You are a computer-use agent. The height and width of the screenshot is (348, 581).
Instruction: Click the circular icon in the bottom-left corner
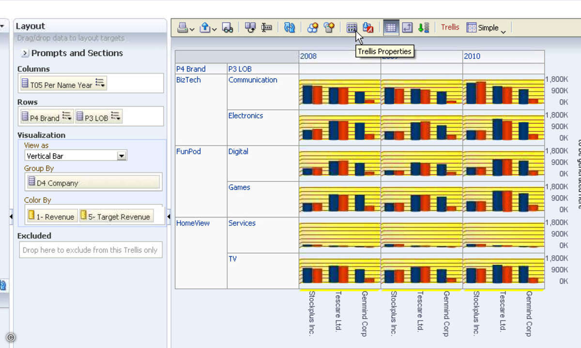tap(11, 338)
